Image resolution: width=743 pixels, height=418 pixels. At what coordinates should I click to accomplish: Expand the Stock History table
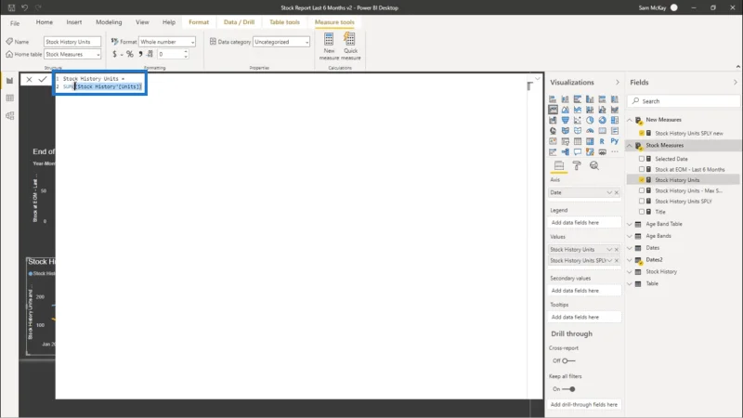click(630, 271)
